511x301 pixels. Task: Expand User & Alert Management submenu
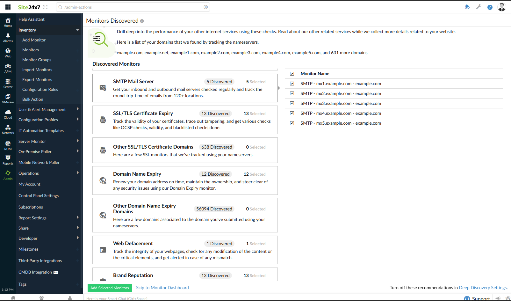pos(77,109)
